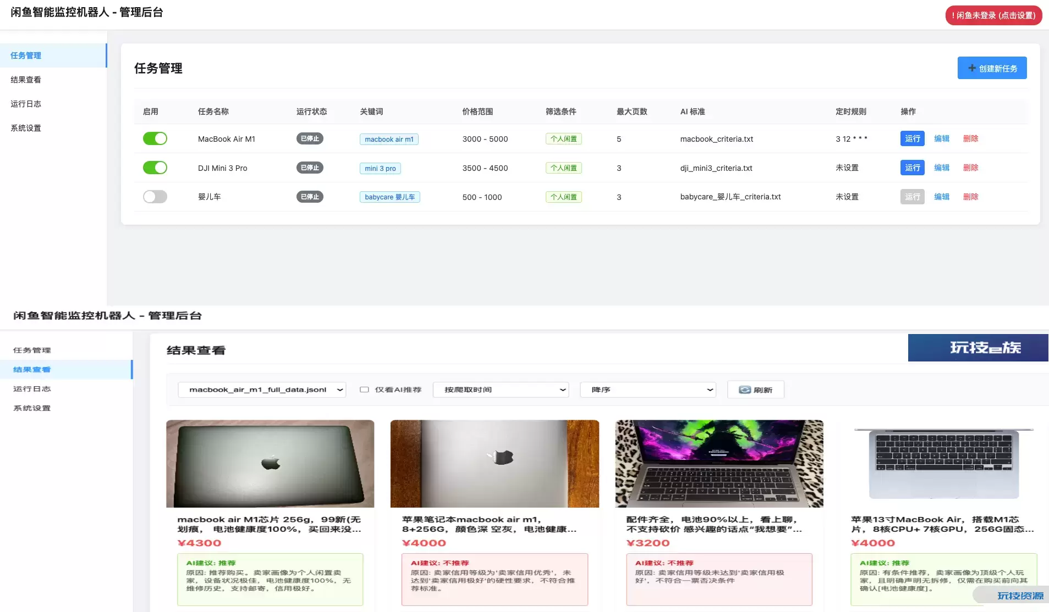Click 已停止 status badge for 婴儿车
The width and height of the screenshot is (1049, 612).
tap(310, 197)
